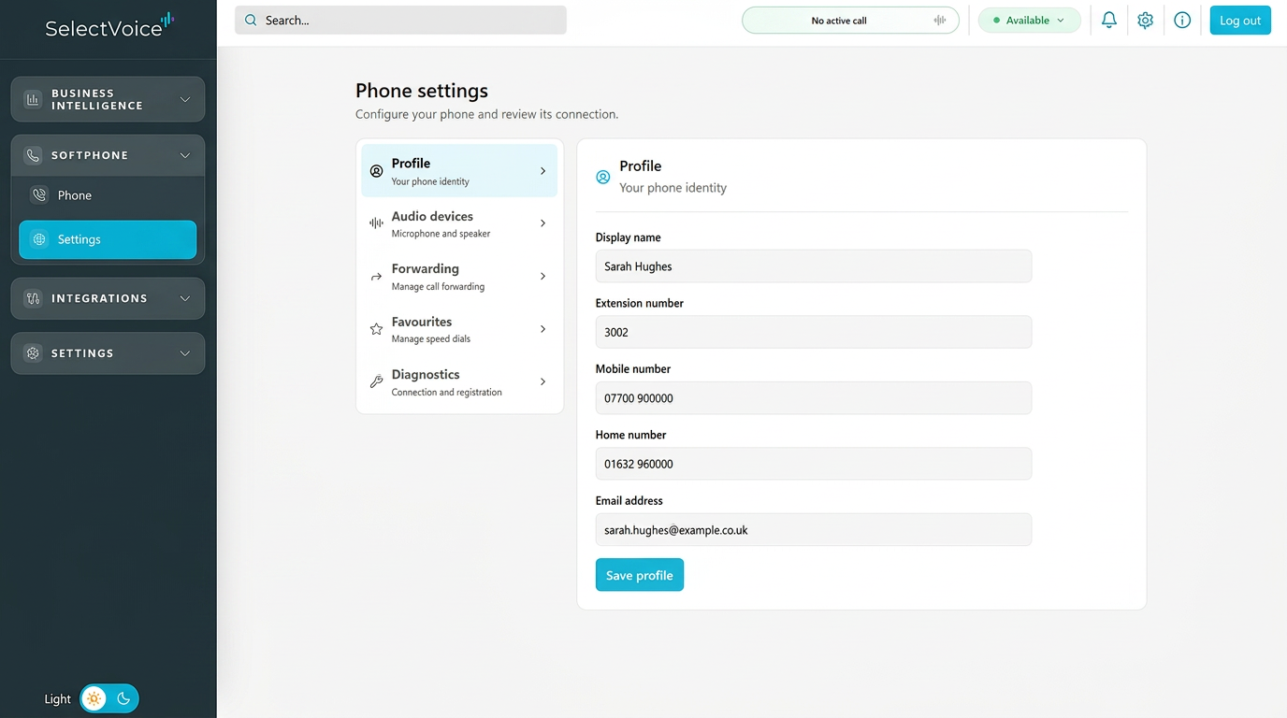Image resolution: width=1287 pixels, height=718 pixels.
Task: Click the Diagnostics wrench icon
Action: (x=376, y=381)
